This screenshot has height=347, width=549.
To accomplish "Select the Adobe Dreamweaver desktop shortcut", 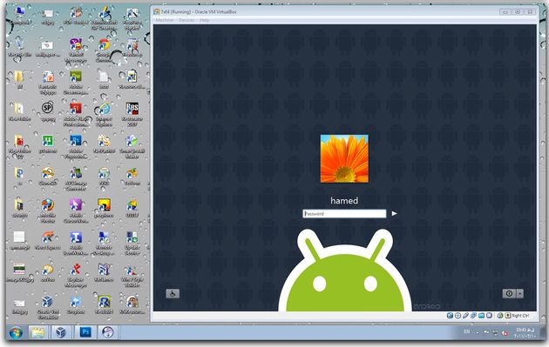I will (76, 82).
